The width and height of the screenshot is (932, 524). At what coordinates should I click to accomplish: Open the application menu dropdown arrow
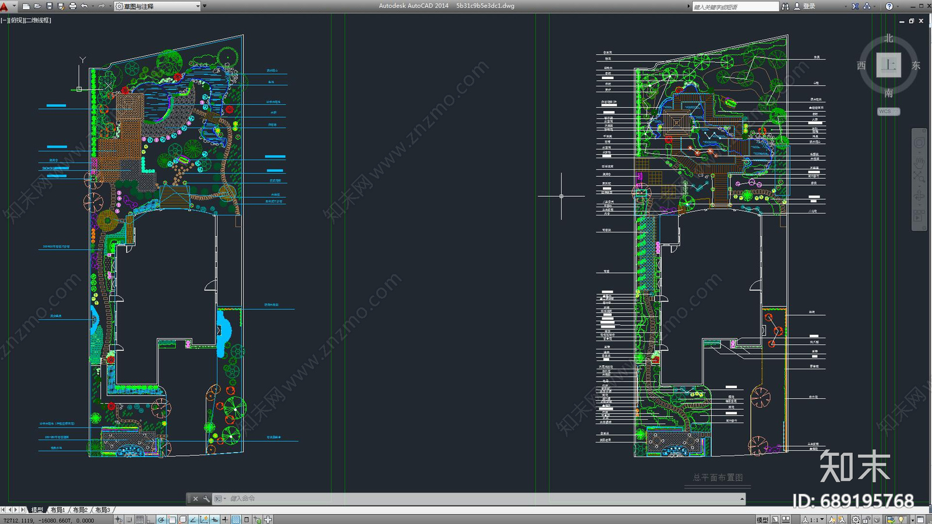tap(15, 6)
